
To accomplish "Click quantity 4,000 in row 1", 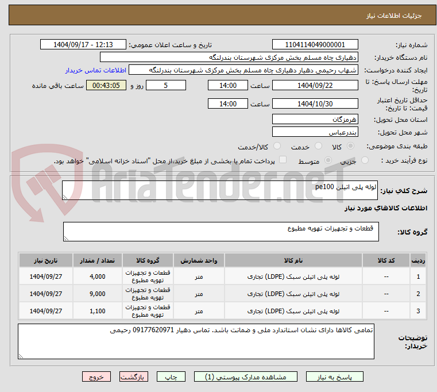I will pos(97,276).
